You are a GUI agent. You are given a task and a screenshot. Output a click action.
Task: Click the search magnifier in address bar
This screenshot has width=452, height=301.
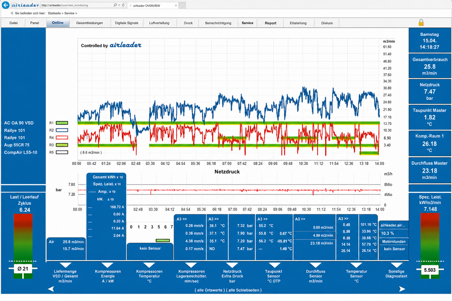tap(115, 5)
